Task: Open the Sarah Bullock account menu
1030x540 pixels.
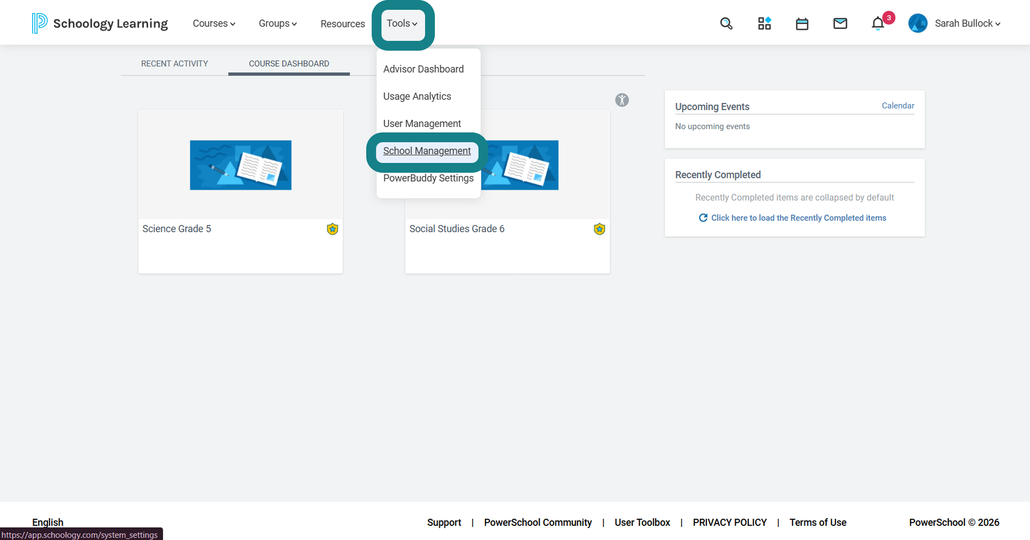Action: (954, 23)
